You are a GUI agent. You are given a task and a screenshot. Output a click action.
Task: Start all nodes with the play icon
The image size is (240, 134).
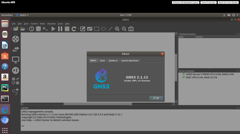(53, 29)
